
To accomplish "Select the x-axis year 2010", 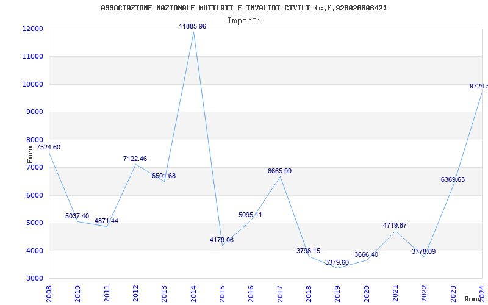I will [77, 293].
